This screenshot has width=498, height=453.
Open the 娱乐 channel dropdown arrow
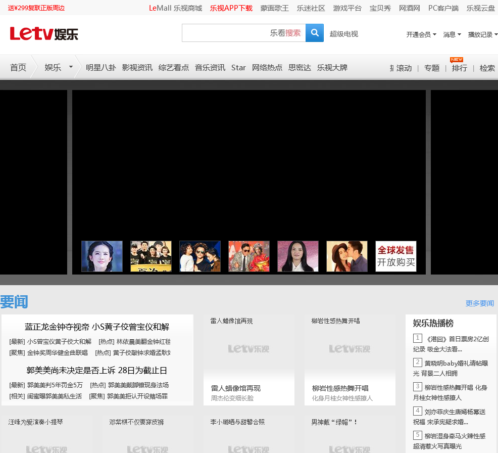(71, 67)
